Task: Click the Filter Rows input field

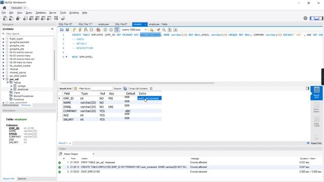Action: (101, 88)
